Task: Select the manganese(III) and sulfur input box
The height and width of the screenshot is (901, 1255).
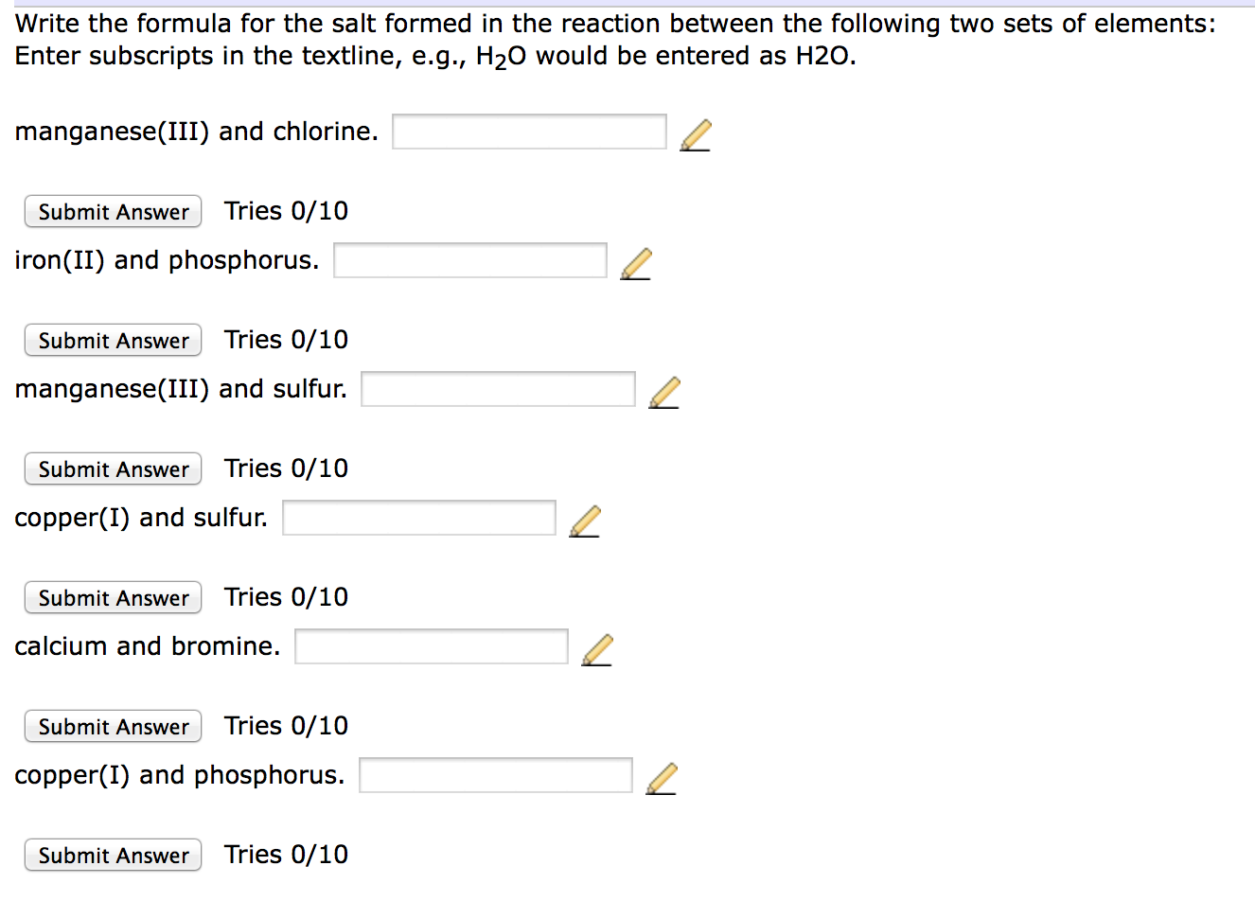Action: pyautogui.click(x=497, y=388)
